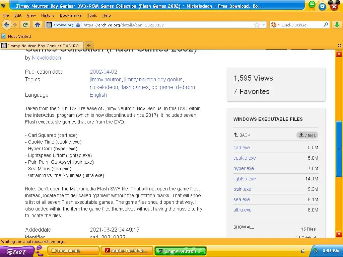343x257 pixels.
Task: Open the Bookmarks menu
Action: coord(71,15)
